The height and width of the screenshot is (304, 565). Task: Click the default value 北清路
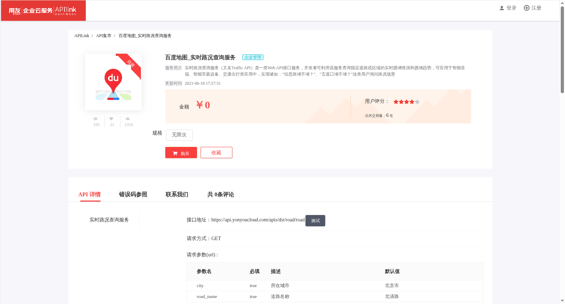[392, 297]
